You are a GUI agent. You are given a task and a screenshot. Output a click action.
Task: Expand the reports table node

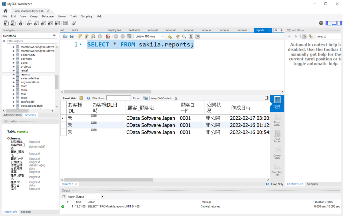[13, 74]
